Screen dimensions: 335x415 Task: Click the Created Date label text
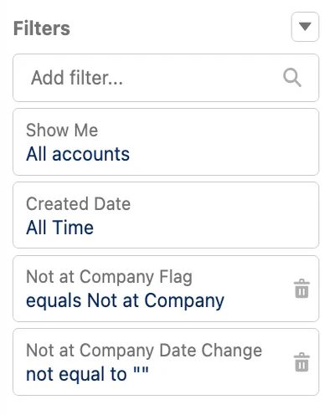pyautogui.click(x=79, y=204)
